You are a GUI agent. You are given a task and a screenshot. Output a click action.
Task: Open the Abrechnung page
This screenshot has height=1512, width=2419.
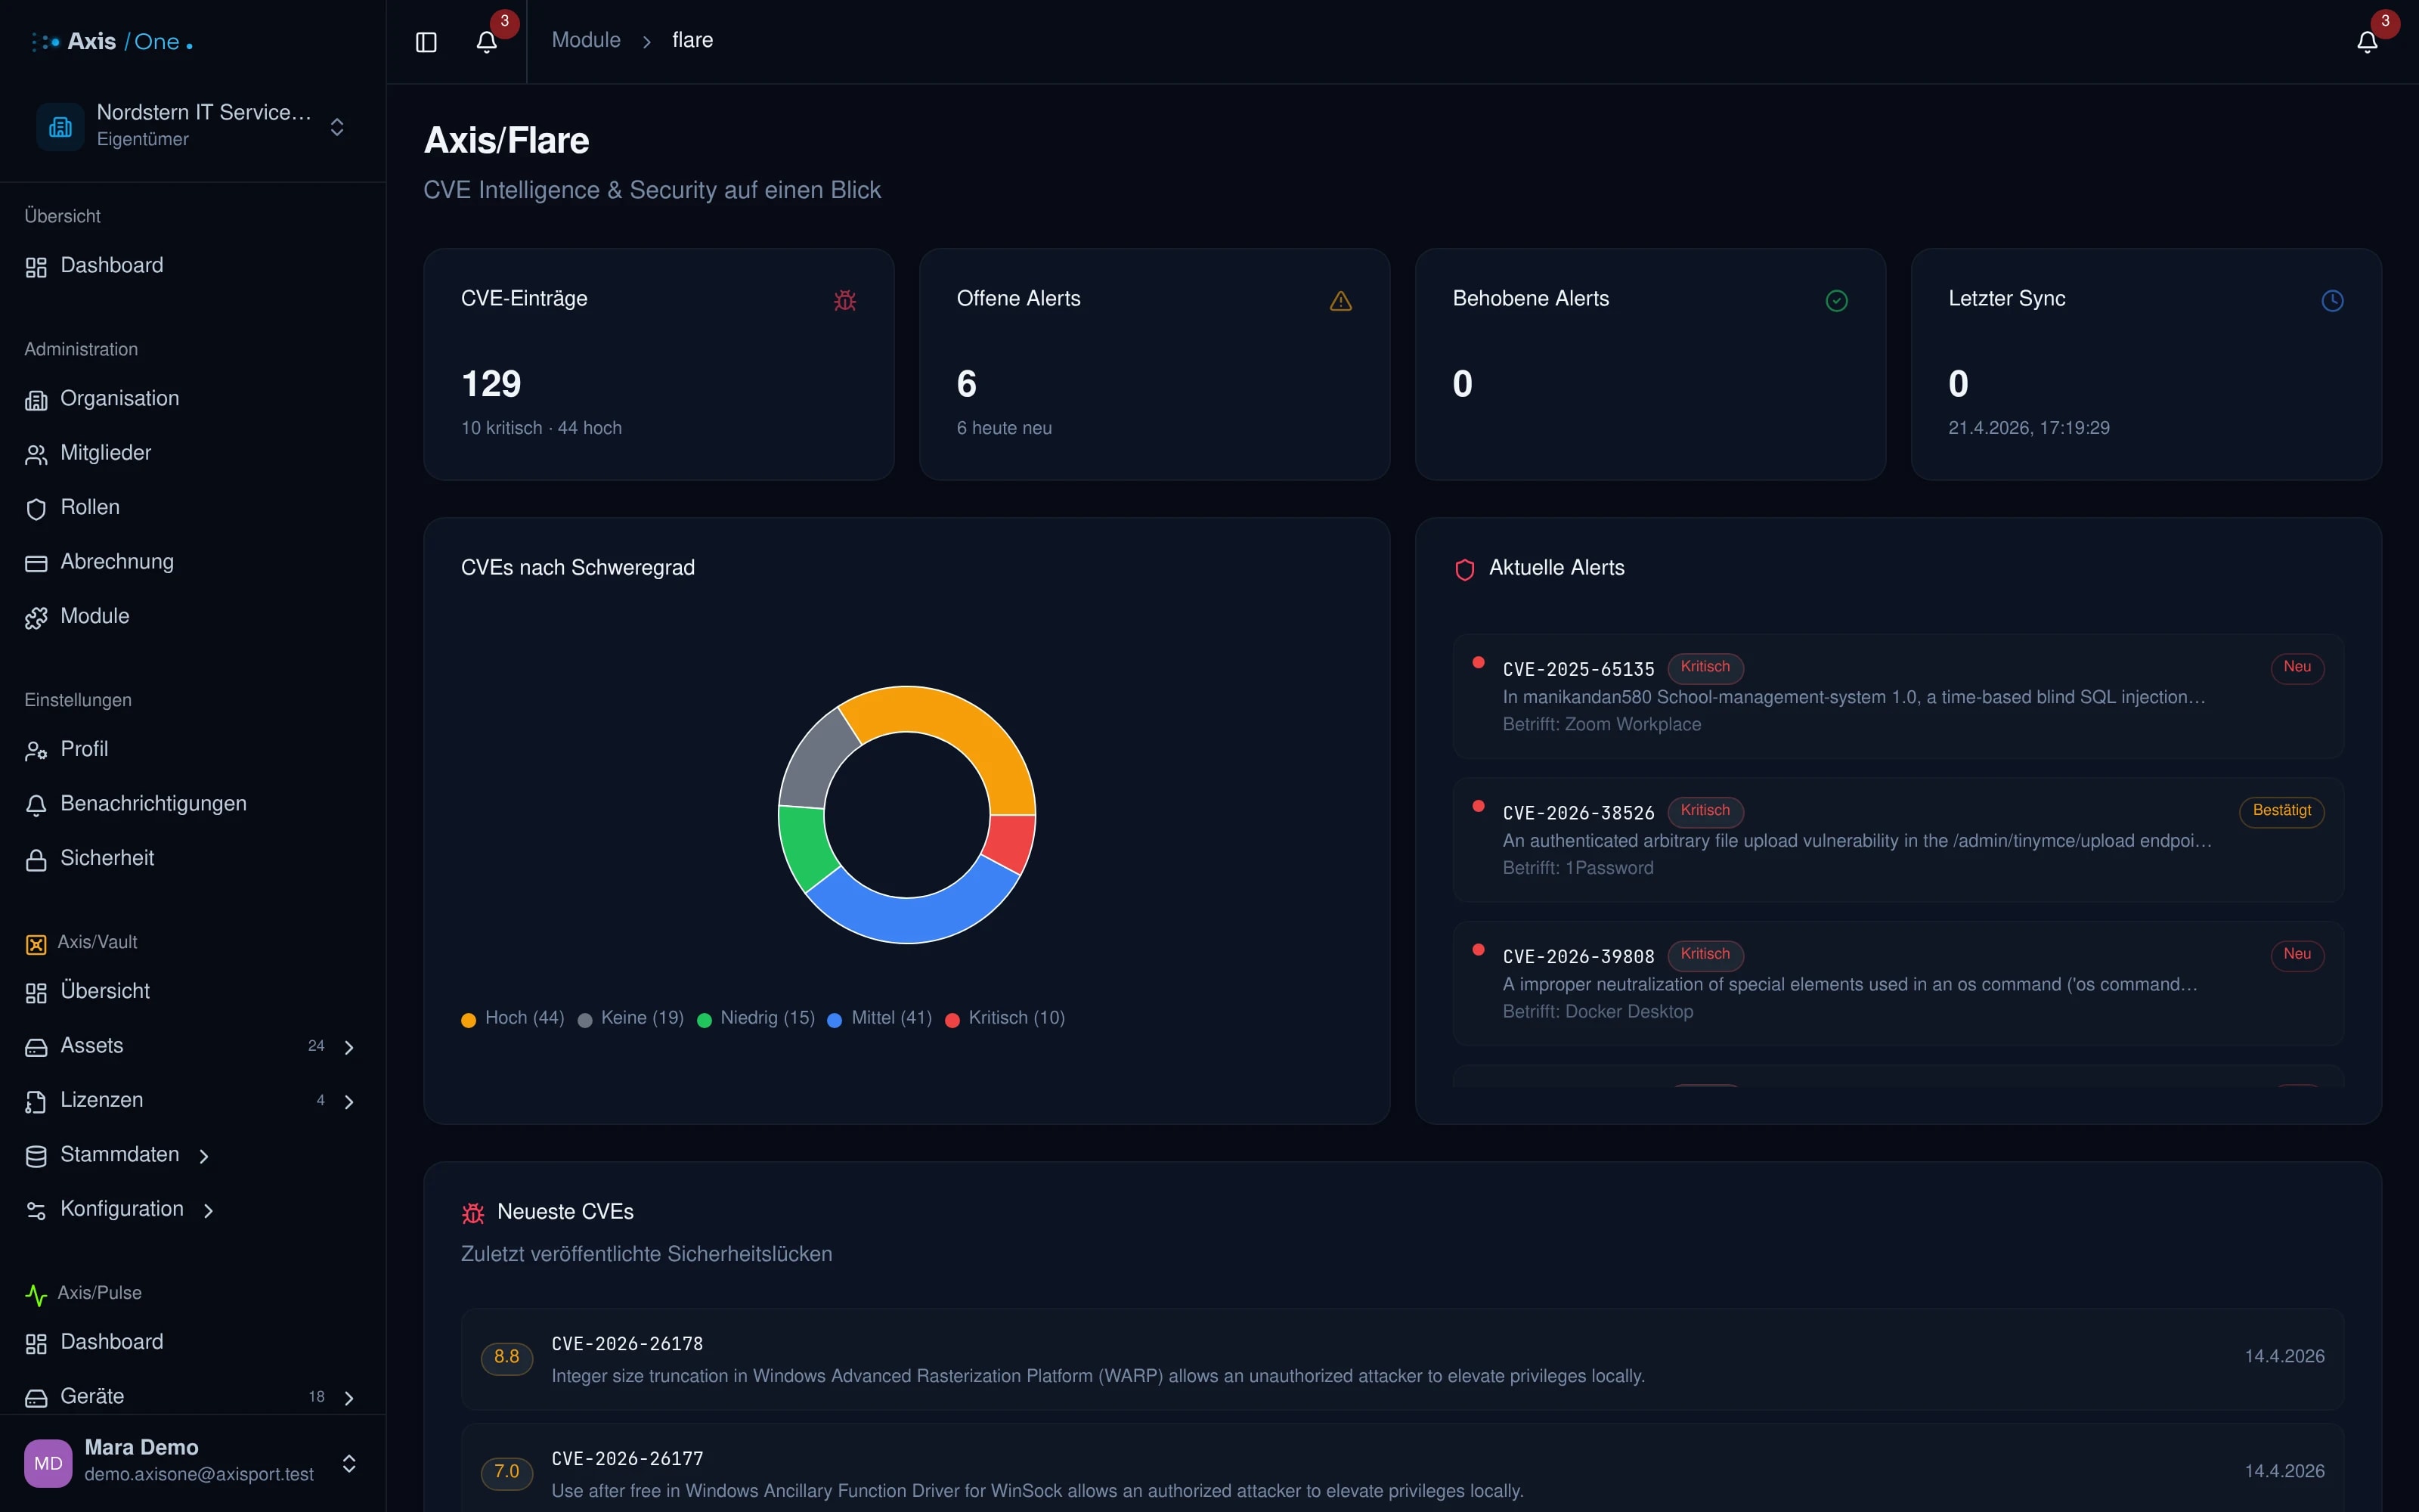(x=193, y=562)
